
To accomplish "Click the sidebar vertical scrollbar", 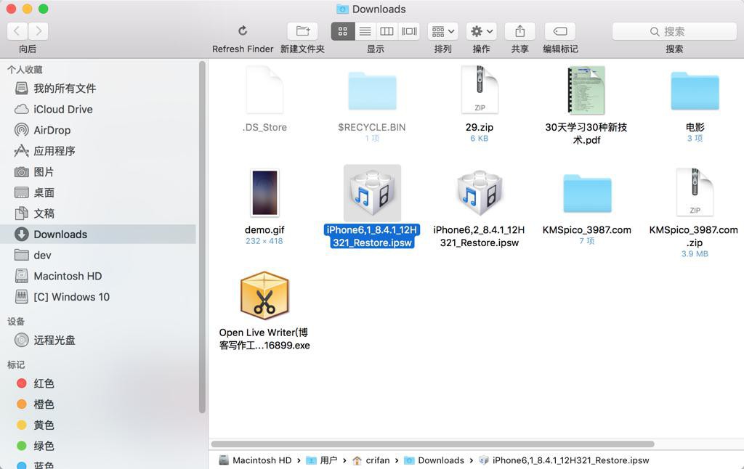I will pos(202,237).
